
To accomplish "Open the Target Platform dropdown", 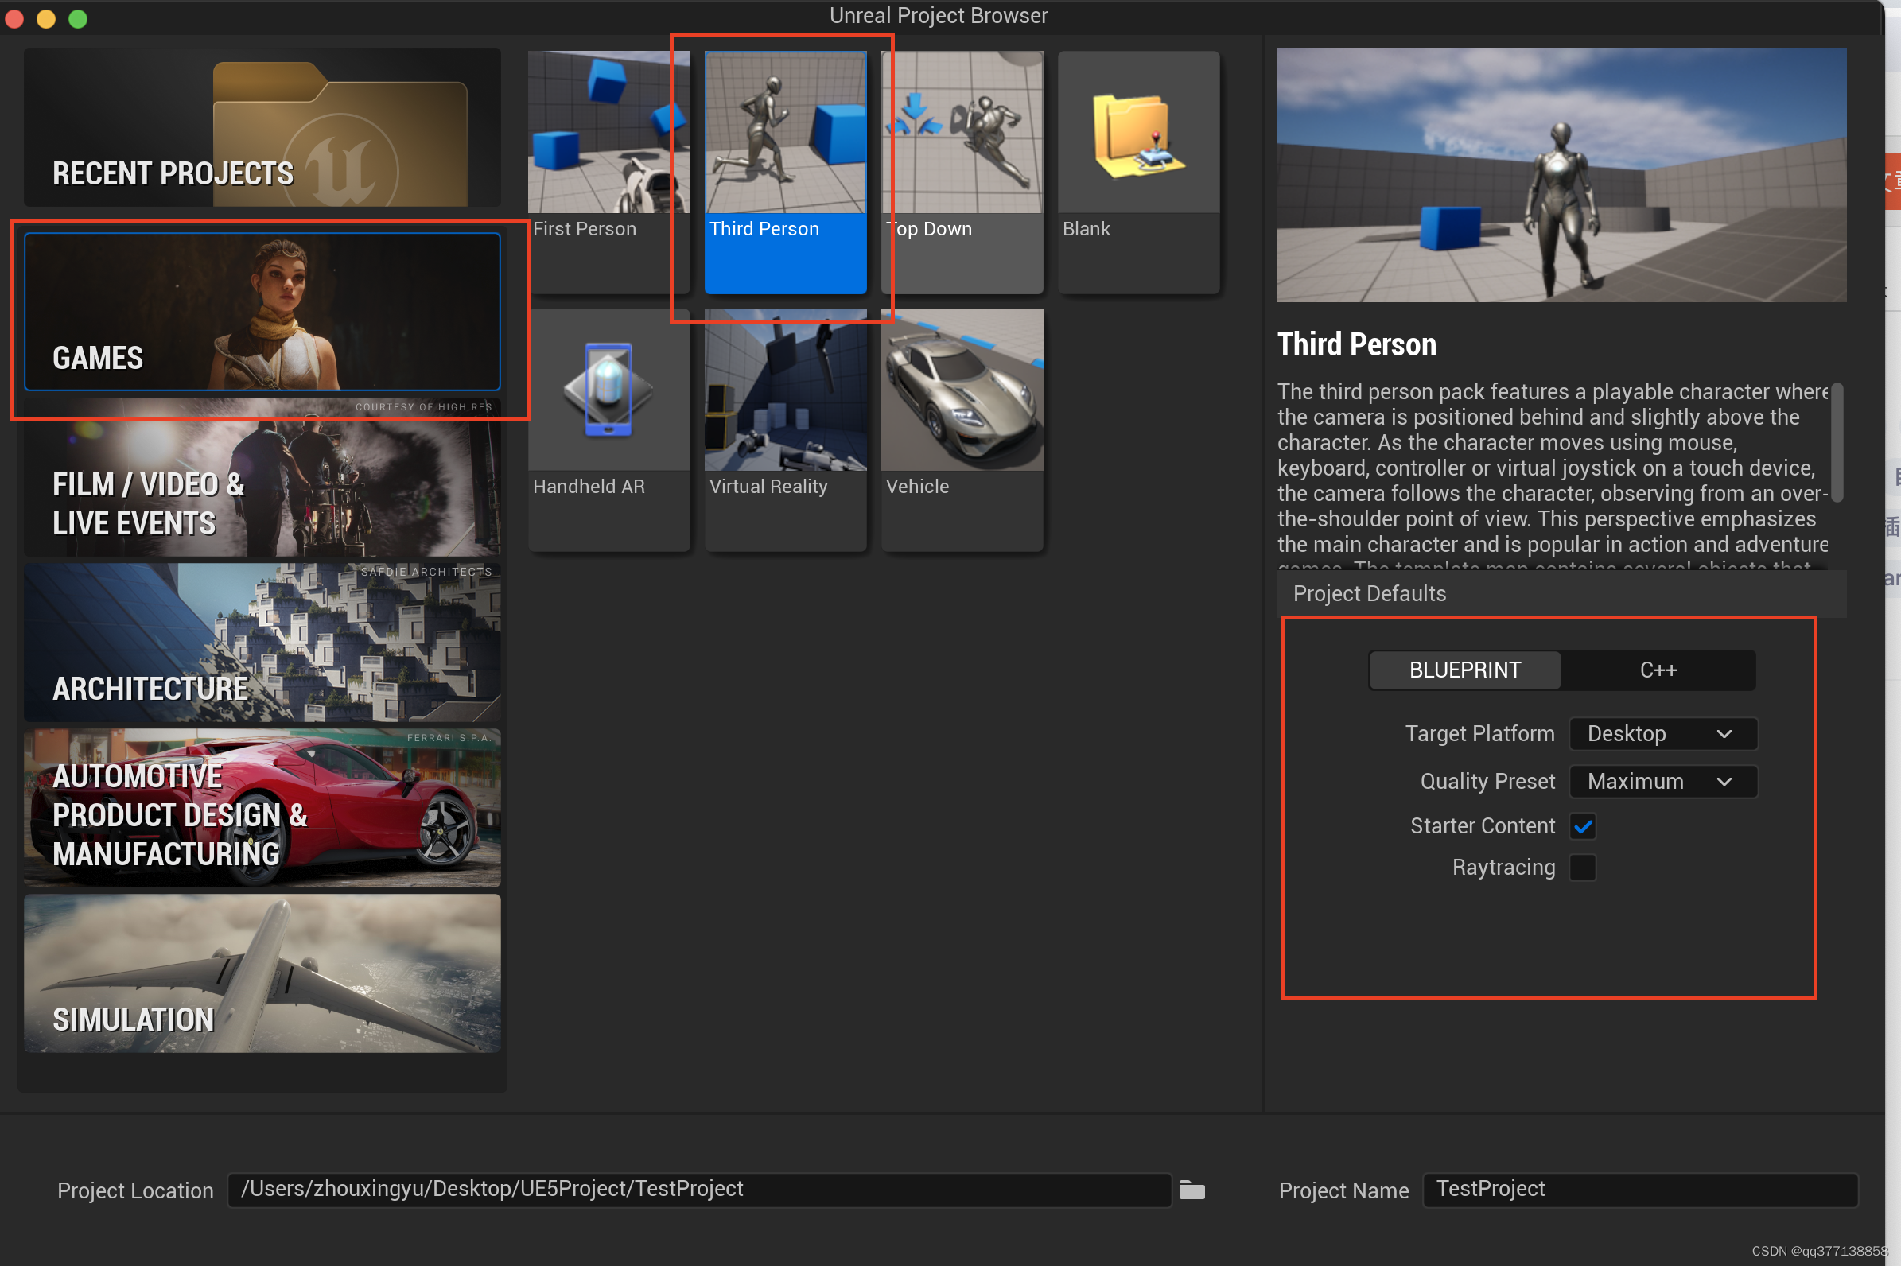I will [1662, 733].
